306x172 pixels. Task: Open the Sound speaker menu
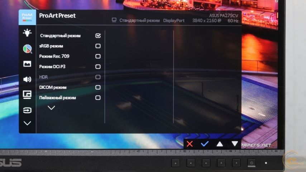(27, 79)
